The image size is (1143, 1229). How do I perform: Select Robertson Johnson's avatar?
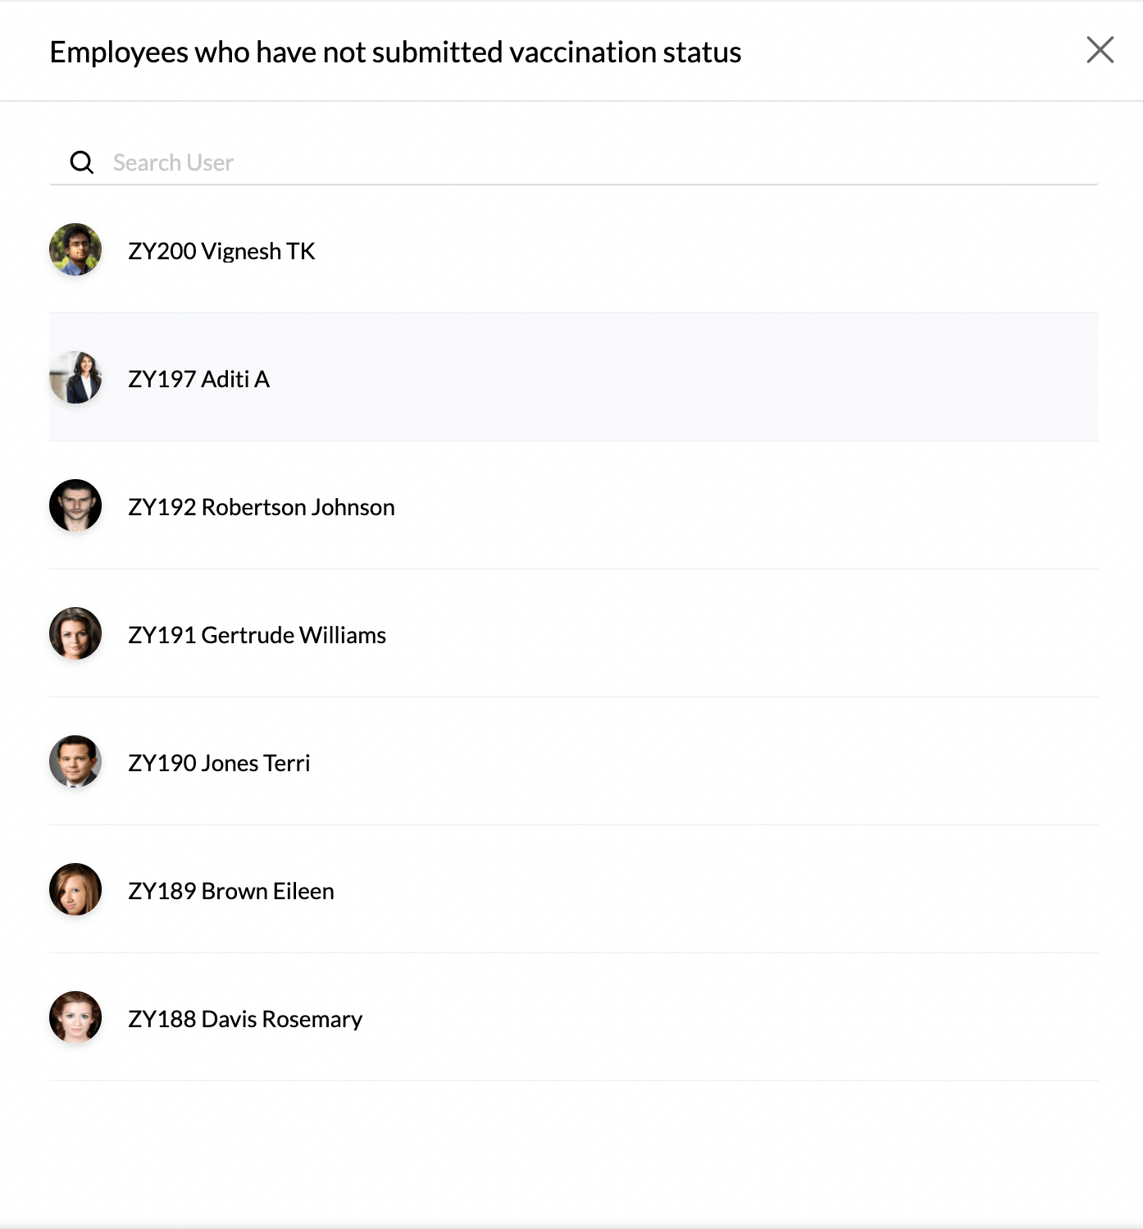[x=75, y=505]
